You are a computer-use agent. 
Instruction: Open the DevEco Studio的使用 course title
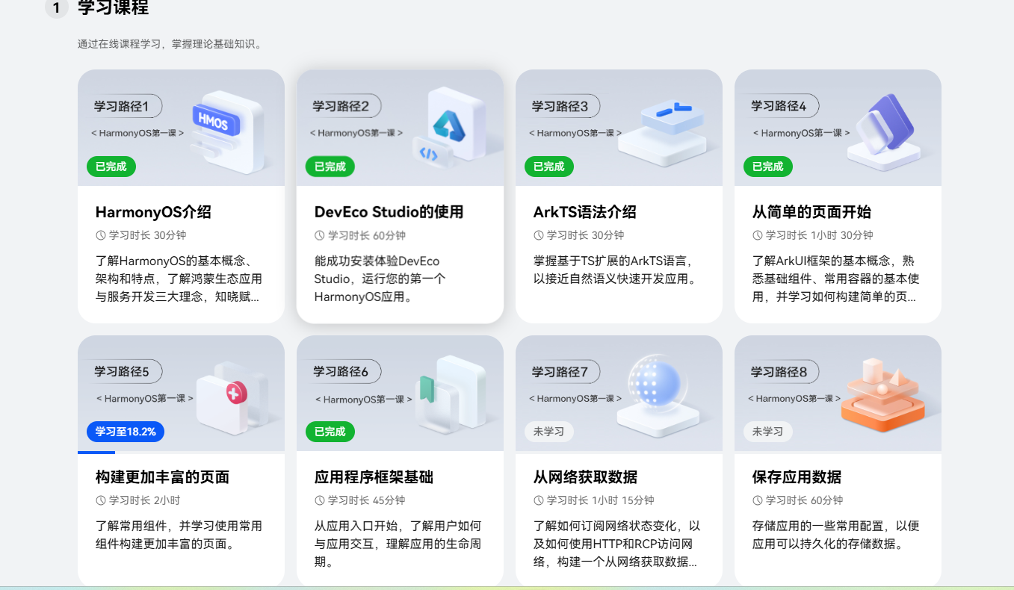389,212
